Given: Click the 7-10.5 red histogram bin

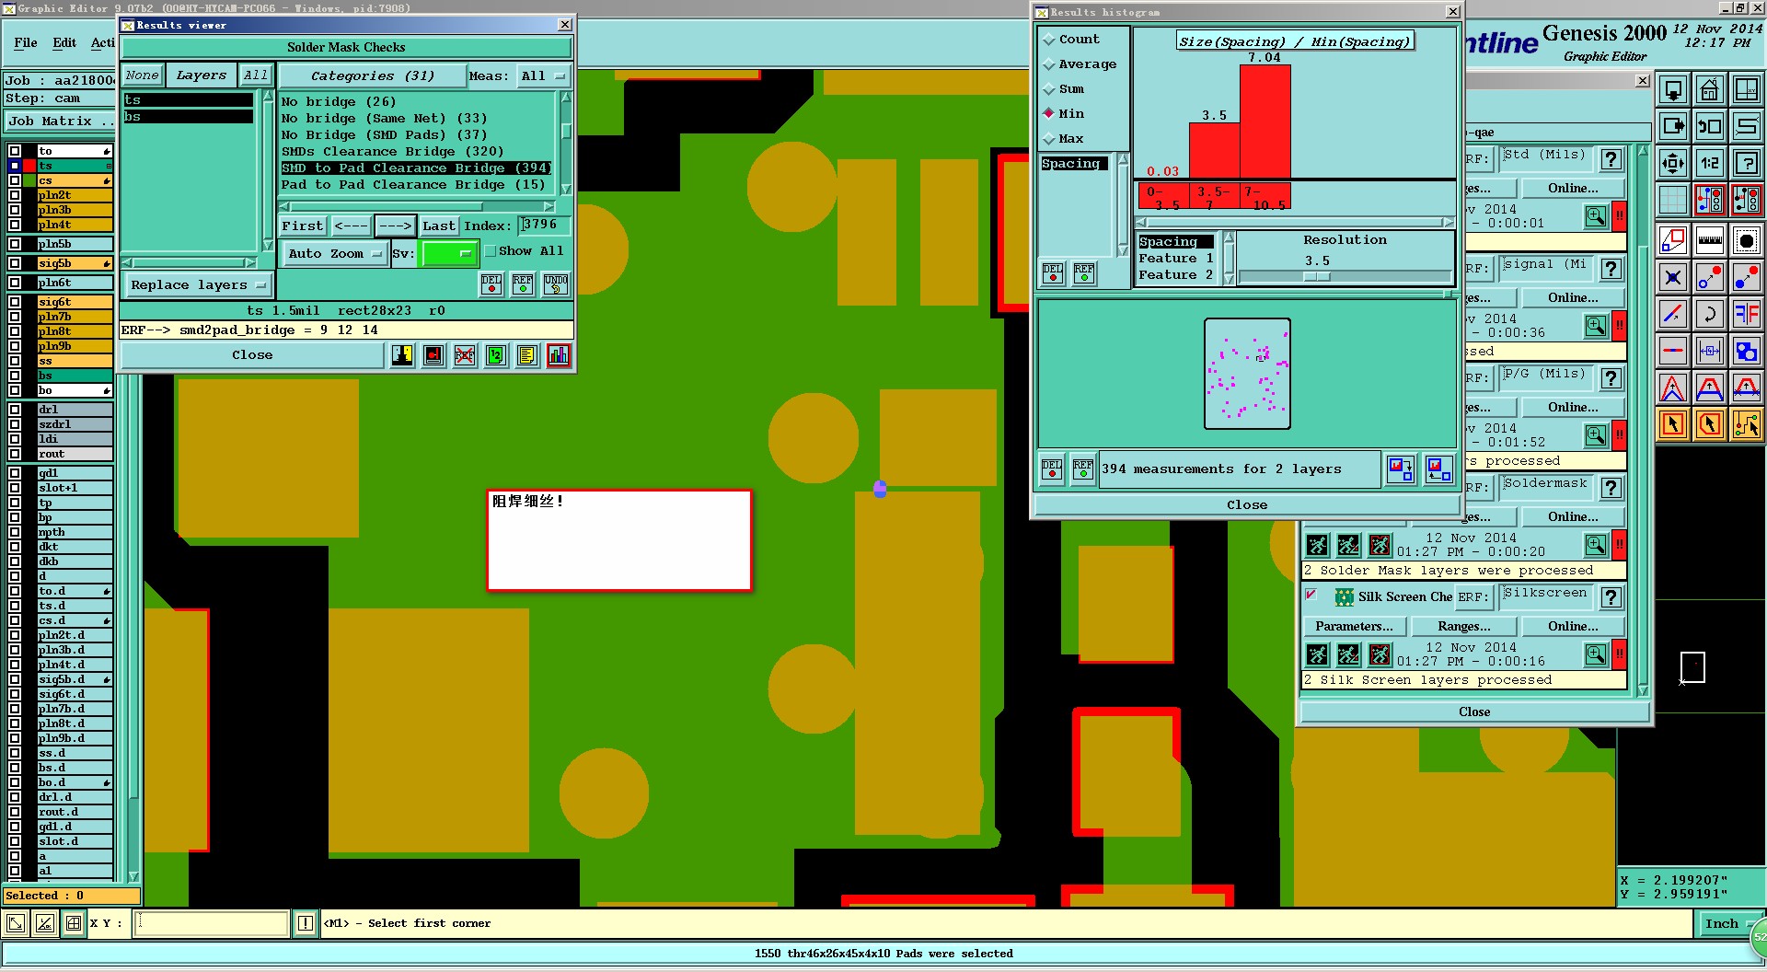Looking at the screenshot, I should tap(1265, 196).
